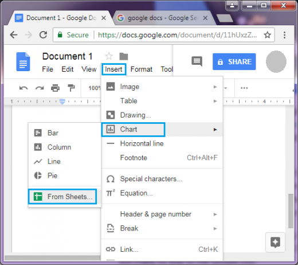The height and width of the screenshot is (265, 298).
Task: Expand the Table submenu arrow
Action: pos(215,101)
